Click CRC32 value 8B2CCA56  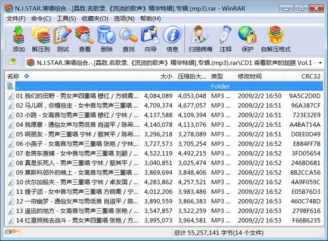tap(305, 173)
